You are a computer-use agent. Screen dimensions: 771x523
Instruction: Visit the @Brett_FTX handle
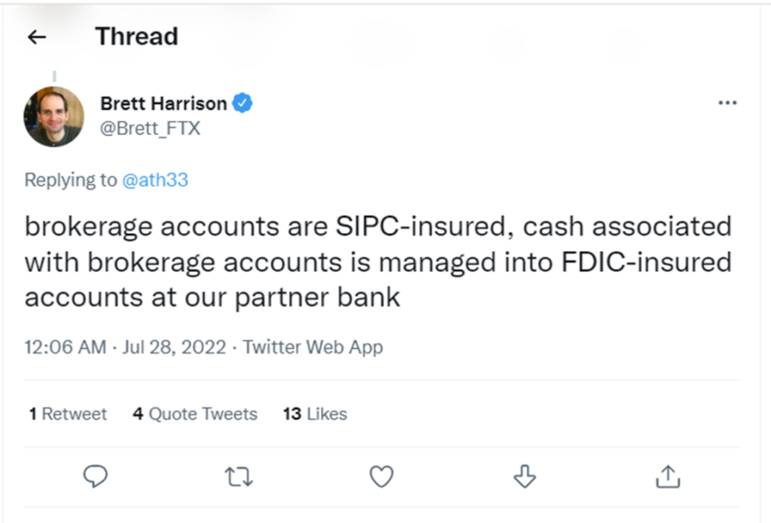coord(150,129)
